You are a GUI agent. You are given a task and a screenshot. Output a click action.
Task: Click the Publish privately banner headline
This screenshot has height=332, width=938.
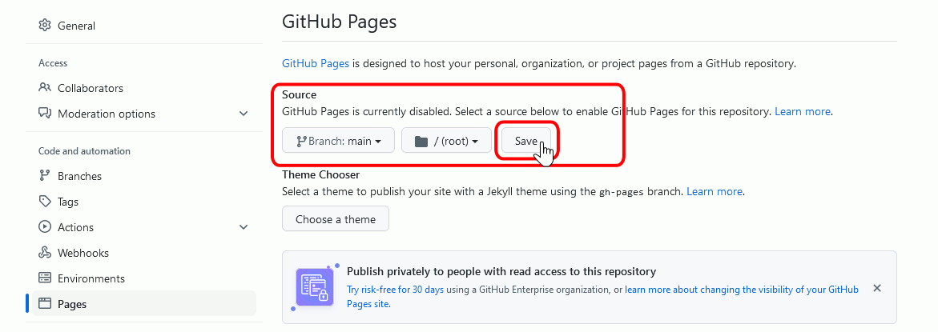501,272
